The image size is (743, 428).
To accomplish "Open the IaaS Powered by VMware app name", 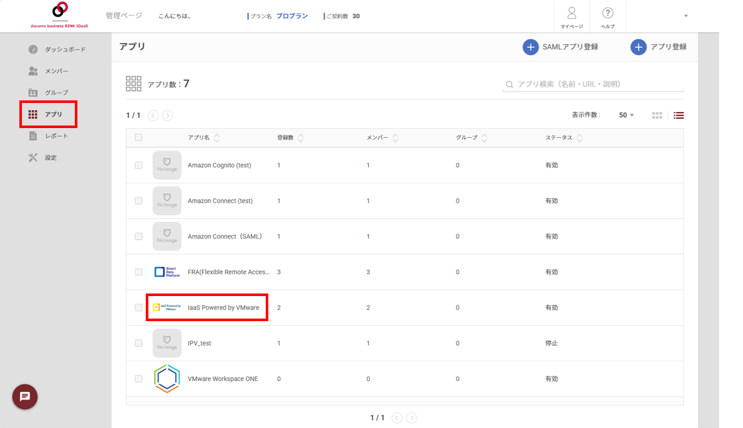I will pos(223,308).
